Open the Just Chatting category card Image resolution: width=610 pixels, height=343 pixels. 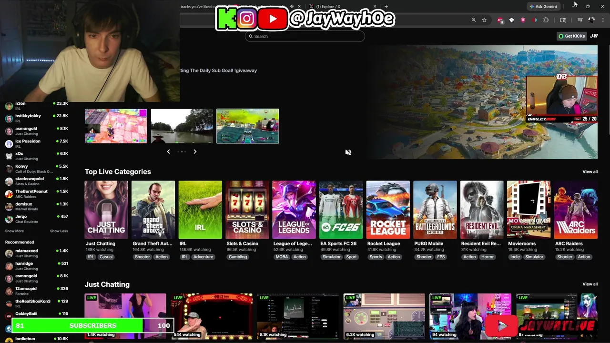point(106,210)
